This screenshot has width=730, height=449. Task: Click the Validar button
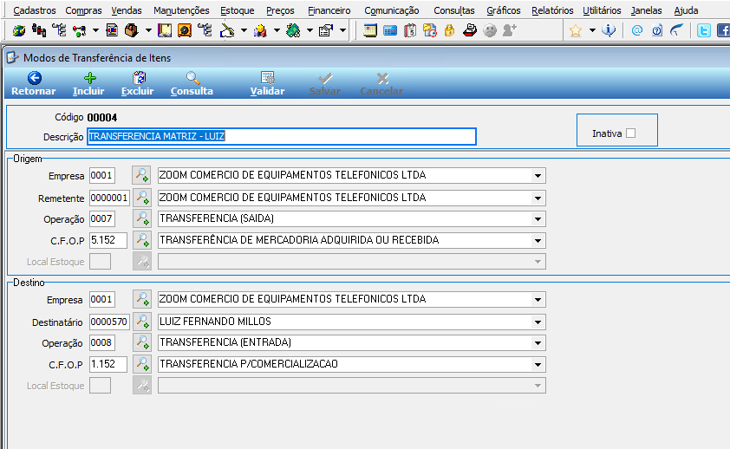(267, 84)
